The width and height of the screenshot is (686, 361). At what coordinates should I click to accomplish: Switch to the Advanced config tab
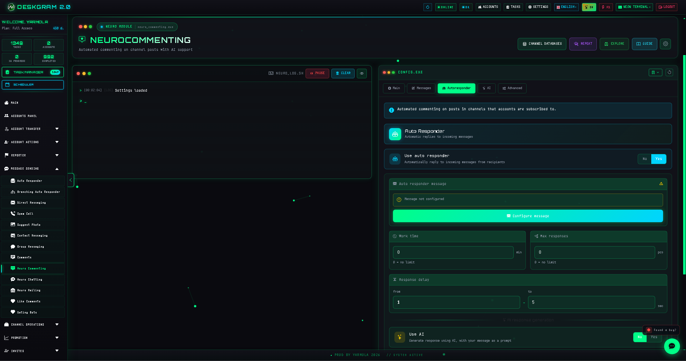click(x=512, y=88)
